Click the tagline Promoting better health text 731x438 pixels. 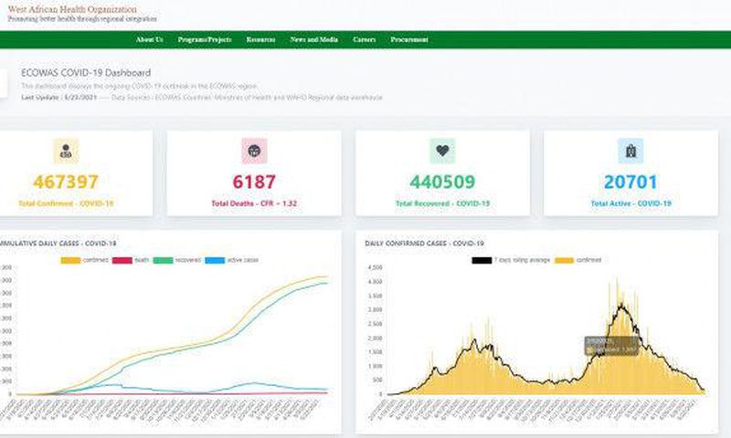[82, 19]
